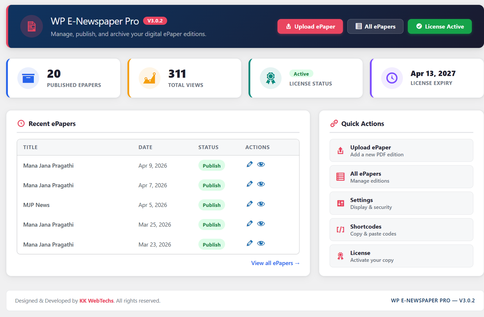Open Settings via the sliders icon

click(340, 203)
